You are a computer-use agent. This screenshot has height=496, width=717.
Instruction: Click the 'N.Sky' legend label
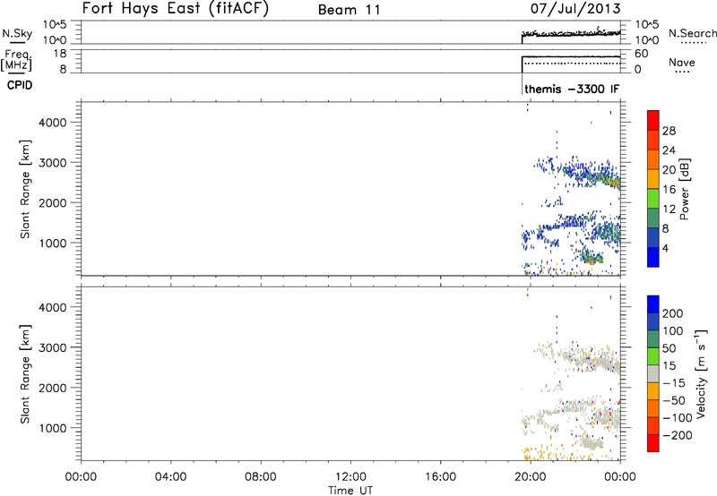17,33
